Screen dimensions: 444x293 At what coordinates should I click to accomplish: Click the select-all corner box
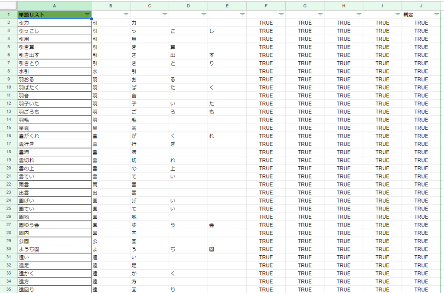(x=9, y=6)
